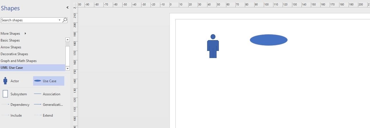Pick the Use Case ellipse stencil
This screenshot has height=128, width=370.
(37, 81)
